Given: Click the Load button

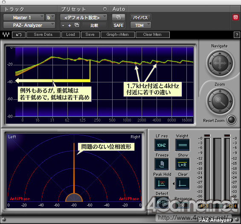Looking at the screenshot, I should pos(71,35).
